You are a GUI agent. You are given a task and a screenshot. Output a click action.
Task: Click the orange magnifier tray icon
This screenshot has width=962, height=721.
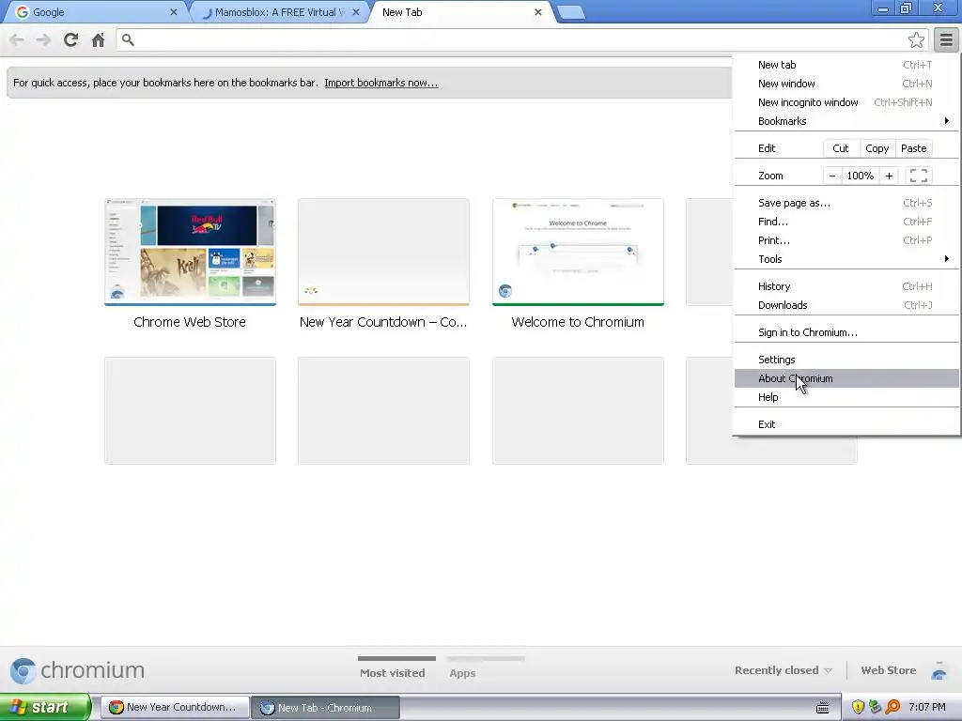(x=892, y=707)
